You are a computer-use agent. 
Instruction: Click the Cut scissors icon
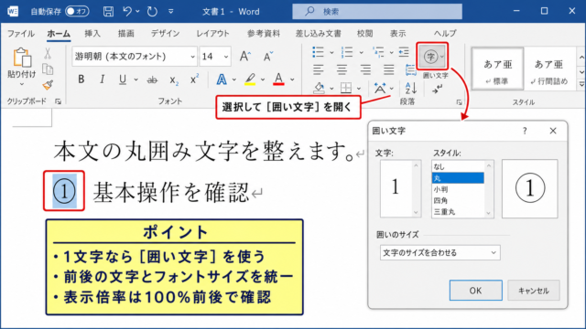click(48, 54)
